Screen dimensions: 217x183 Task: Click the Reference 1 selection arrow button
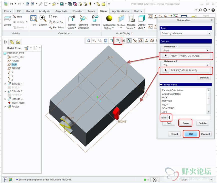pyautogui.click(x=166, y=56)
